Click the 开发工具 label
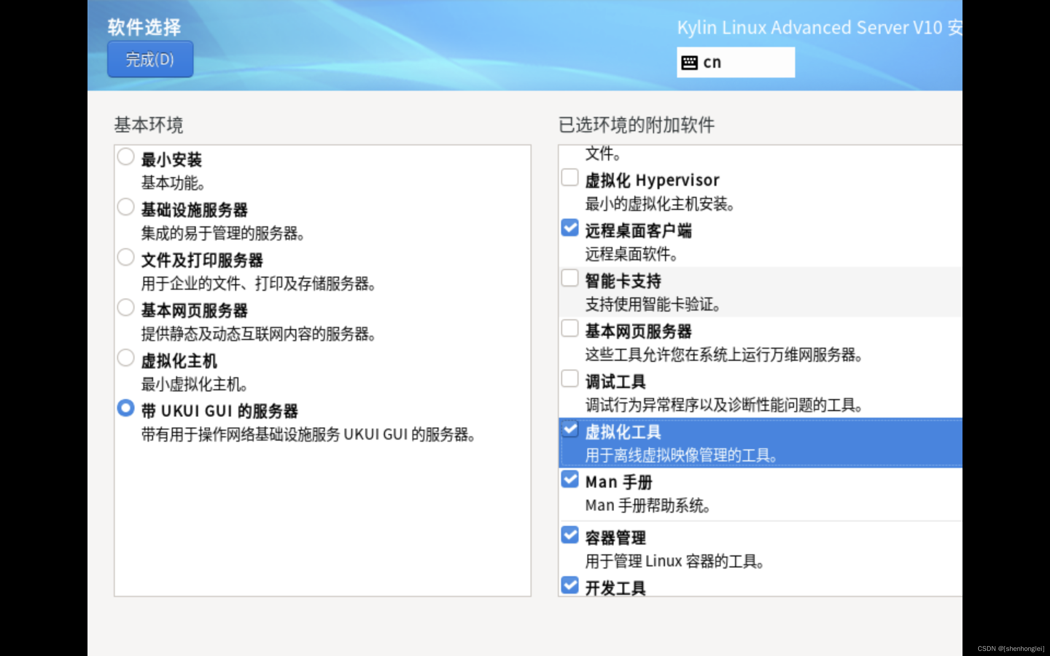 coord(615,588)
